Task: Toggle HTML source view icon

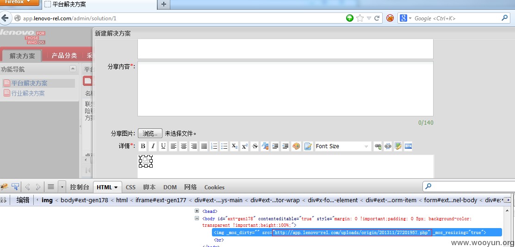Action: (x=408, y=146)
